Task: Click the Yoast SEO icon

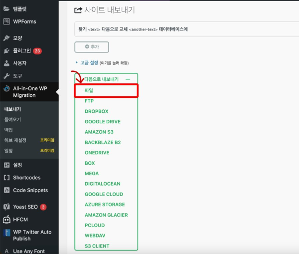Action: (6, 207)
